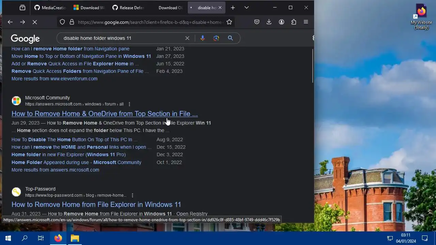Image resolution: width=436 pixels, height=245 pixels.
Task: Open 'How to Remove Home from File Explorer' result
Action: [x=96, y=205]
